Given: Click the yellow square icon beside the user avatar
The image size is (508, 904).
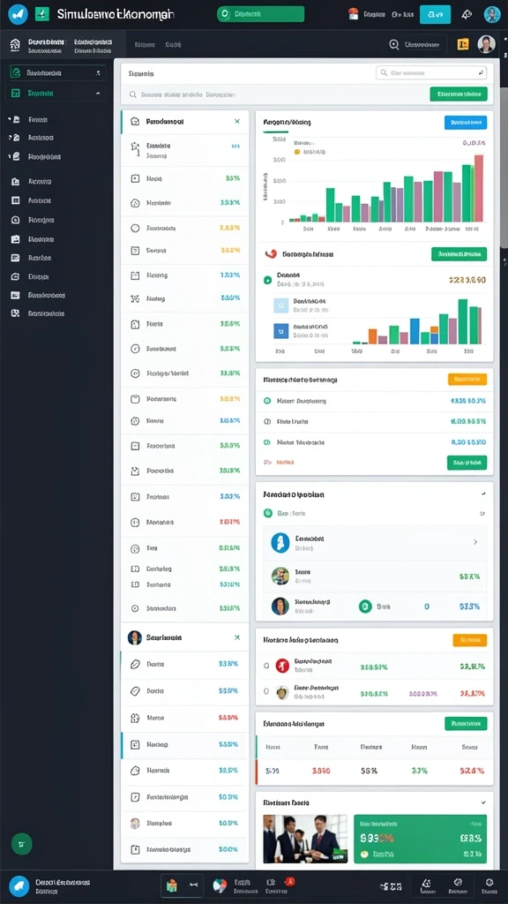Looking at the screenshot, I should 462,44.
